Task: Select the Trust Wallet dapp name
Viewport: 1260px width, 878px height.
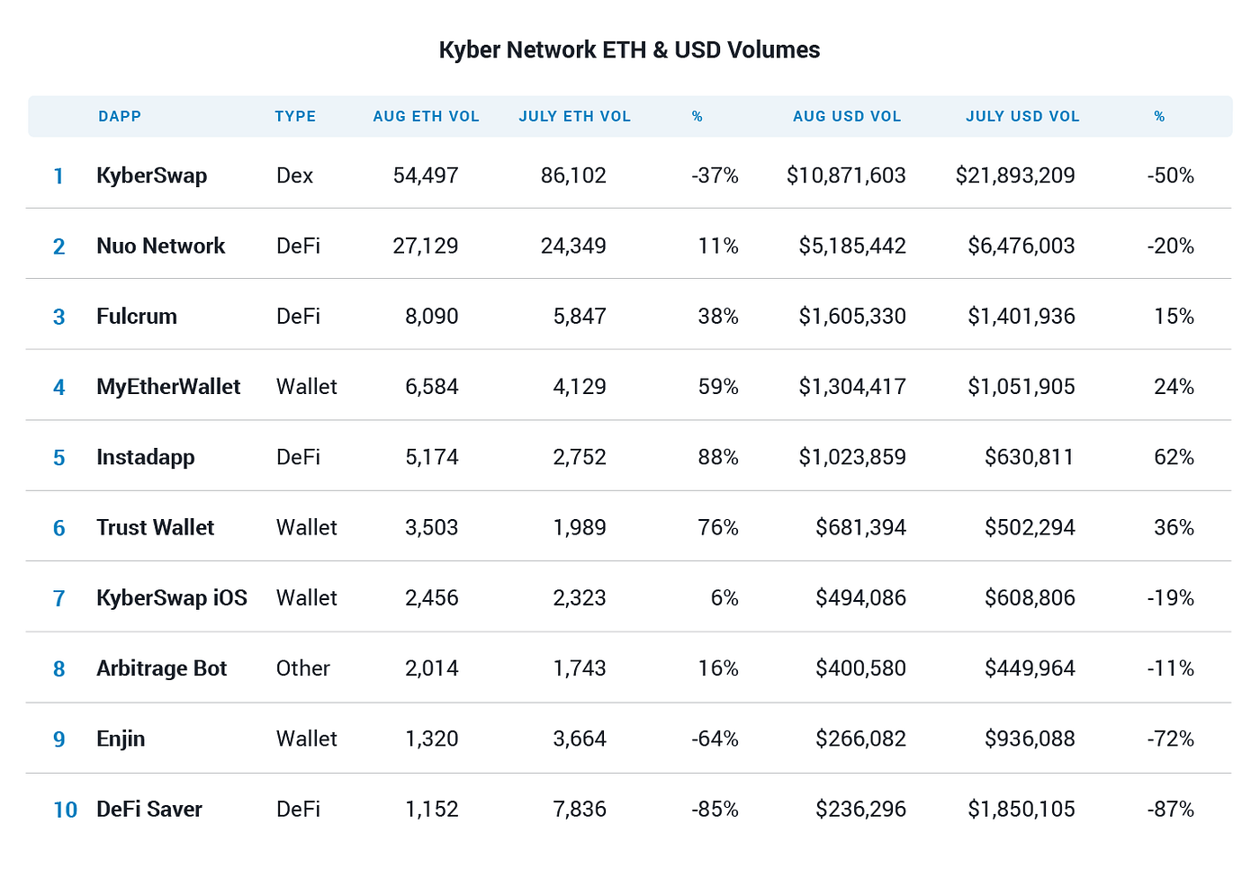Action: point(156,527)
